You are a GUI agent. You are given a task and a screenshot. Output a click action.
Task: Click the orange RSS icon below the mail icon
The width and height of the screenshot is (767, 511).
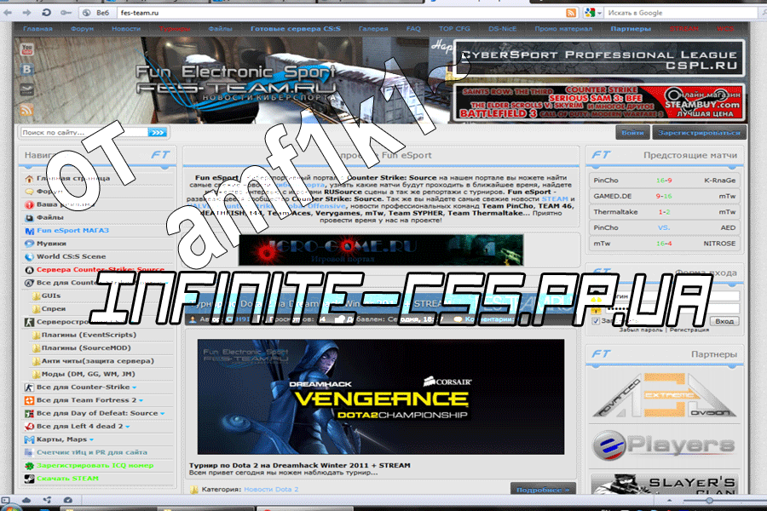pos(27,110)
